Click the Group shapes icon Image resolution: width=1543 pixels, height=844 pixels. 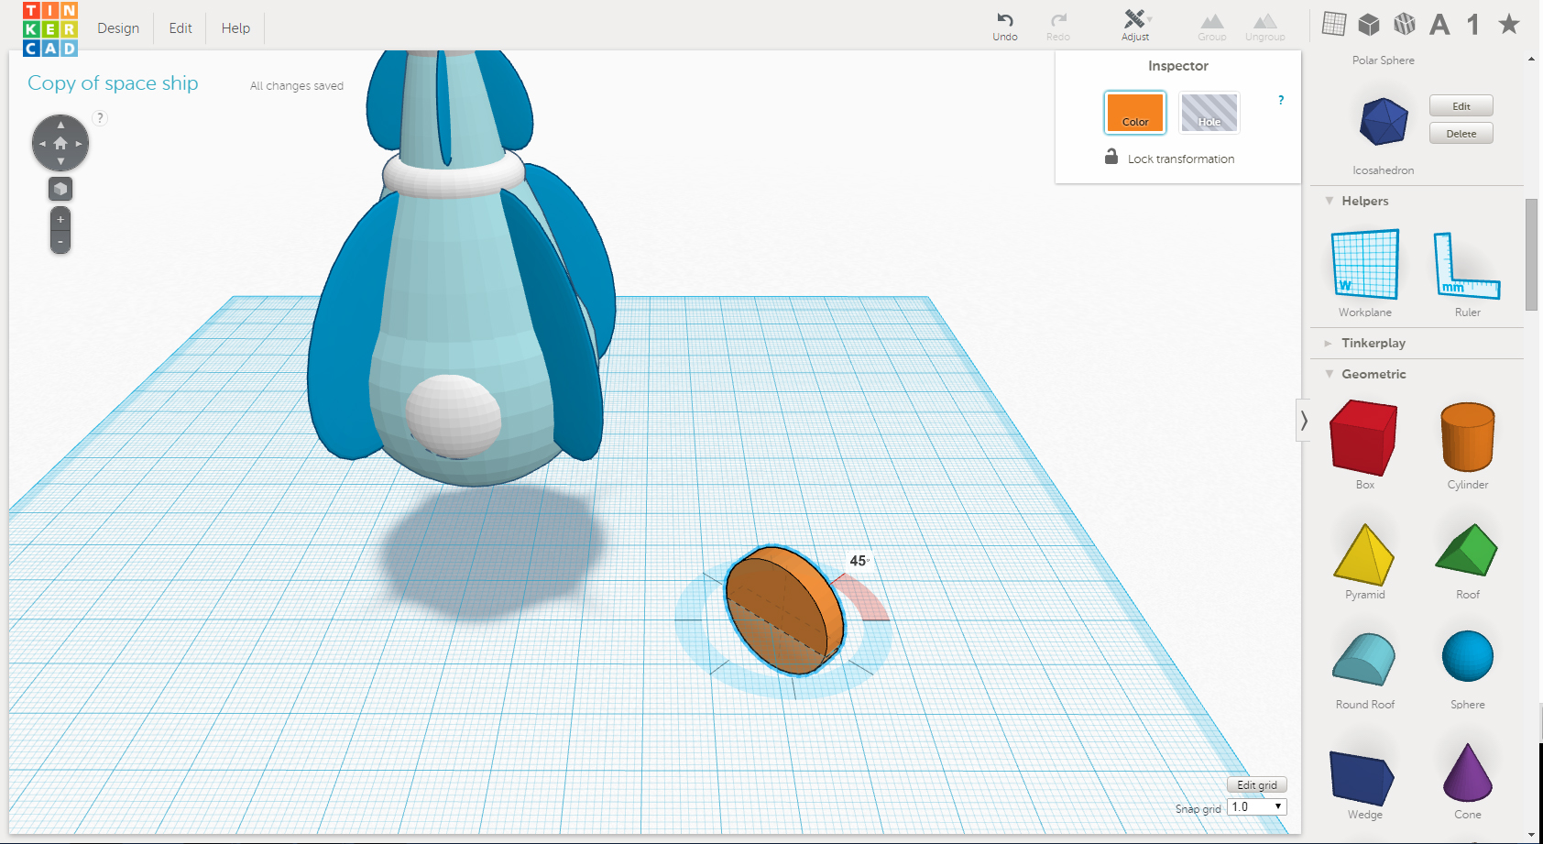tap(1212, 26)
